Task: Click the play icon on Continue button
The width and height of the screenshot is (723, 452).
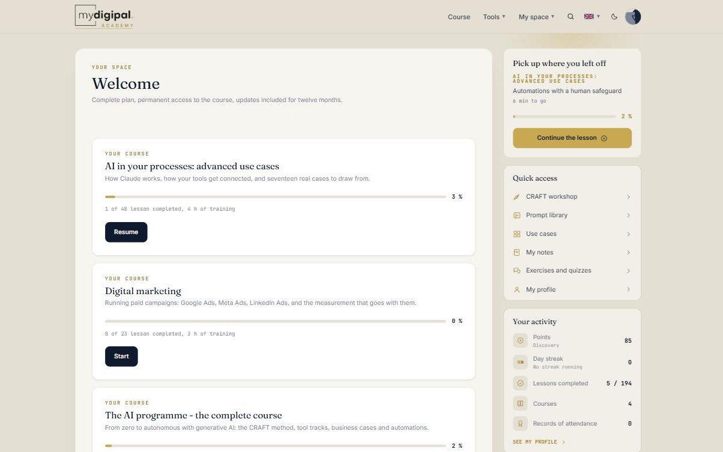Action: click(604, 138)
